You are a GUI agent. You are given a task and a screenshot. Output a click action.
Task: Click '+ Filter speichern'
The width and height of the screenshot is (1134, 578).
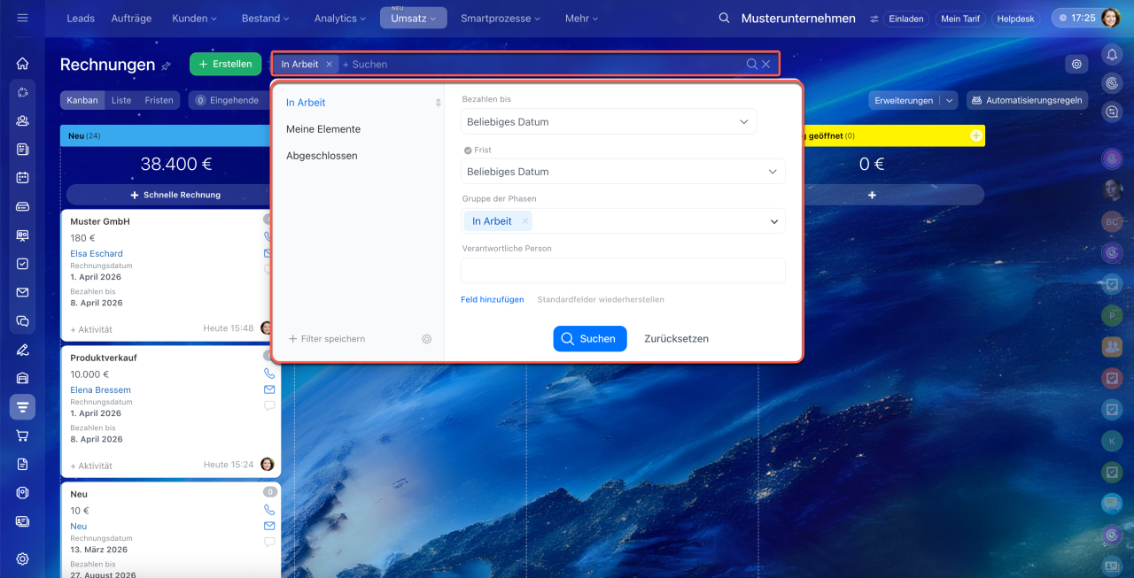point(327,339)
